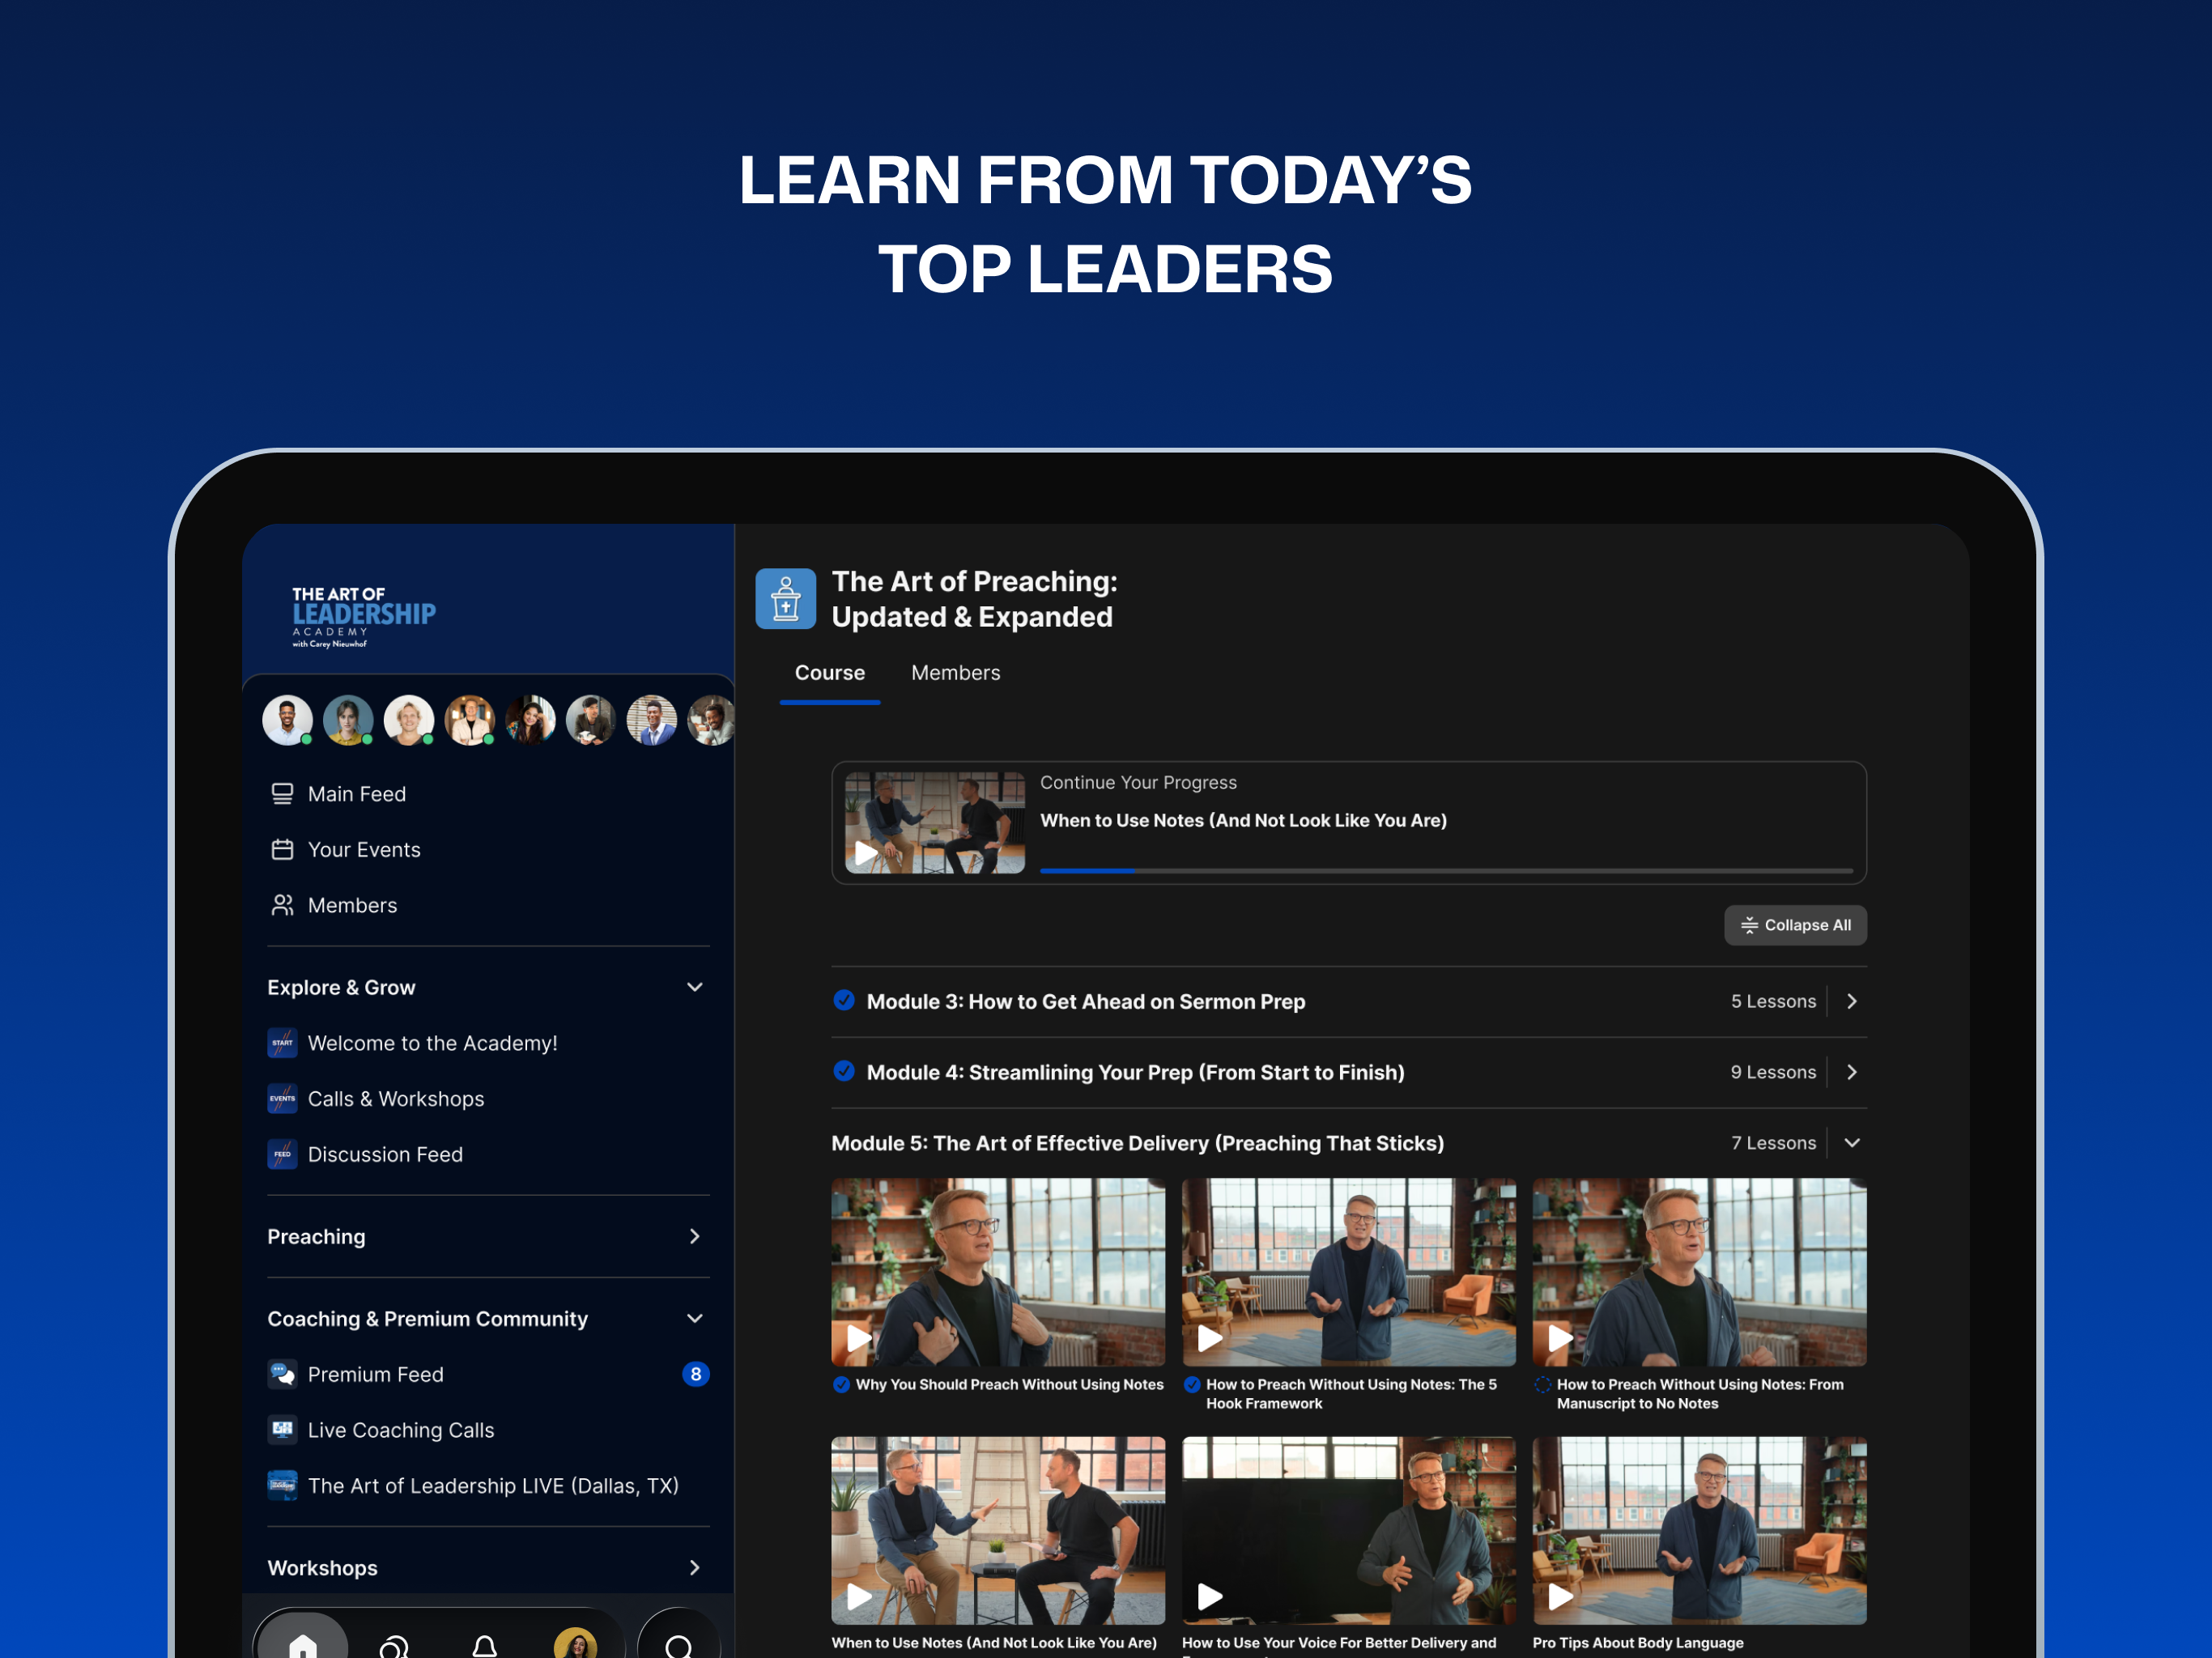Click the Collapse All button
The width and height of the screenshot is (2212, 1658).
[x=1796, y=925]
